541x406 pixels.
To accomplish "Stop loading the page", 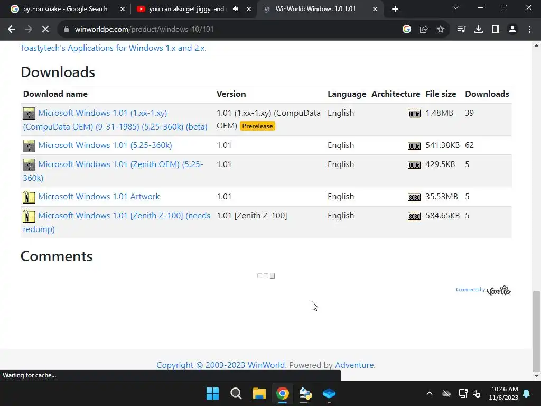I will coord(45,30).
